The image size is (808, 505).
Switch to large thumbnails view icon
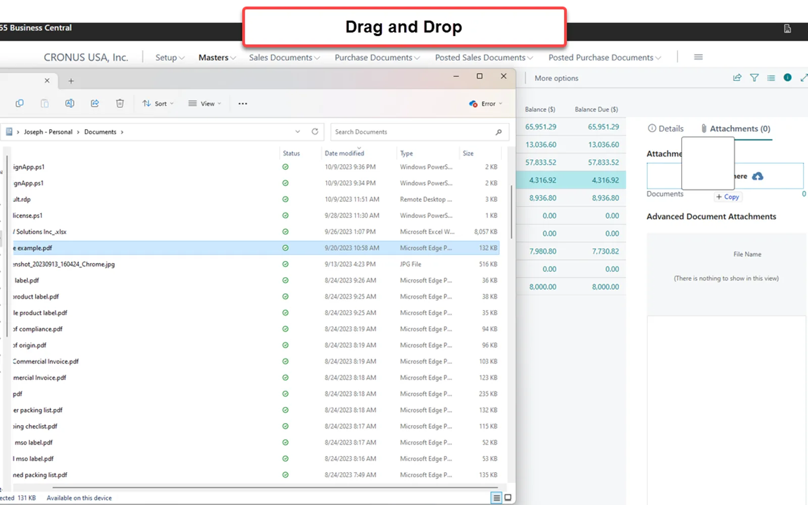(x=508, y=498)
